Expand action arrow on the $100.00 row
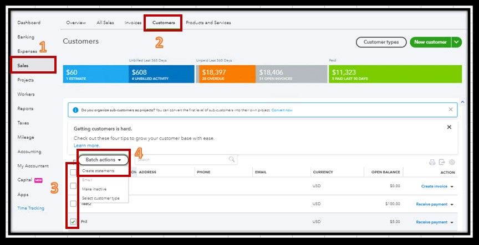This screenshot has height=245, width=479. (x=452, y=205)
